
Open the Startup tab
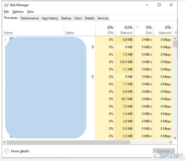pyautogui.click(x=66, y=18)
